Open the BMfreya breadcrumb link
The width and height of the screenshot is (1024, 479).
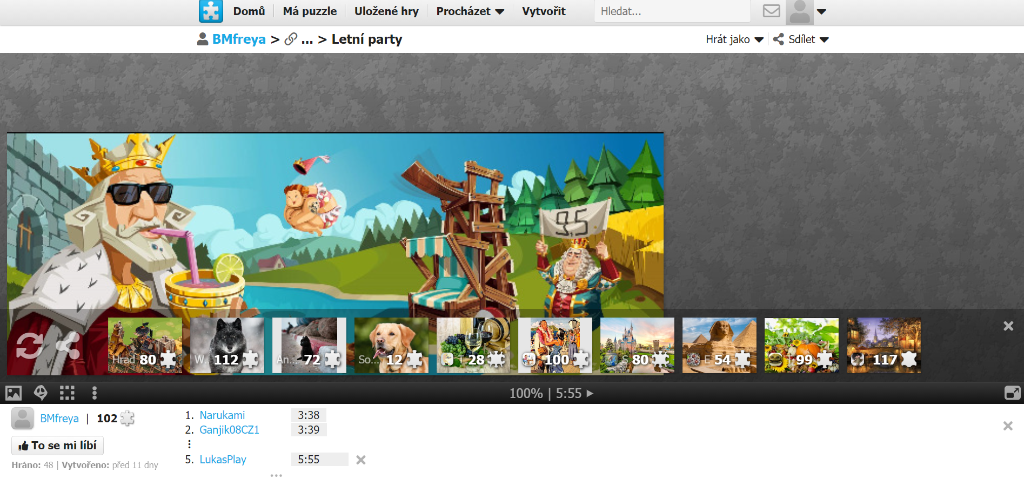click(x=239, y=39)
